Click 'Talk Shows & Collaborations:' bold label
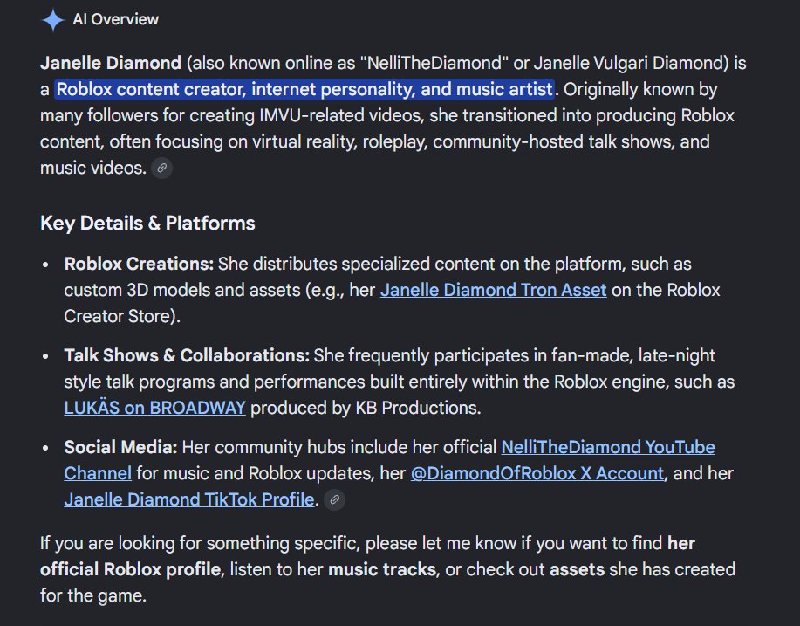Screen dimensions: 800x626 187,355
